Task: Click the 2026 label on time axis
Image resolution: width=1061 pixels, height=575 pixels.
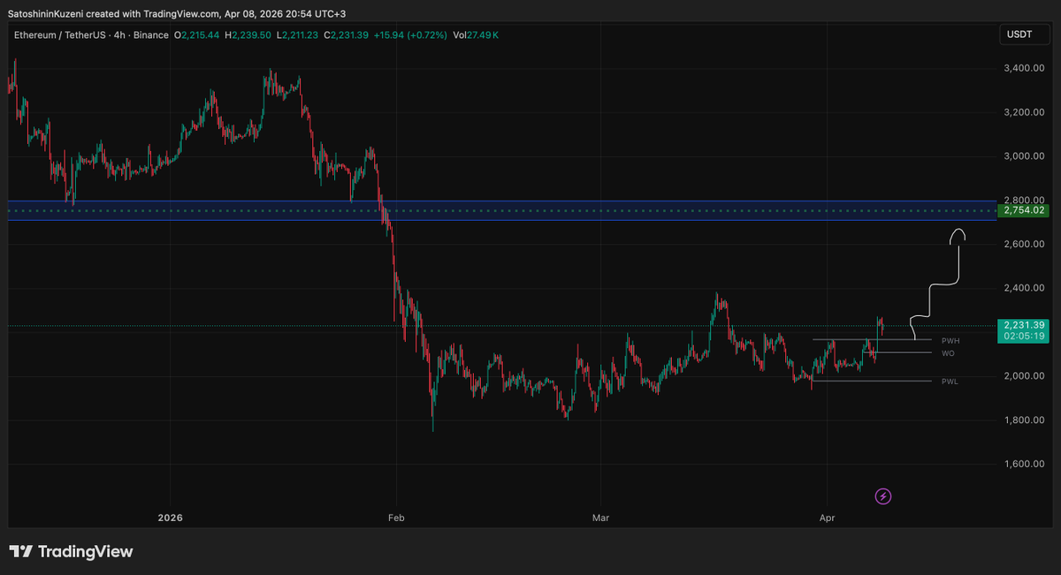Action: [x=170, y=518]
